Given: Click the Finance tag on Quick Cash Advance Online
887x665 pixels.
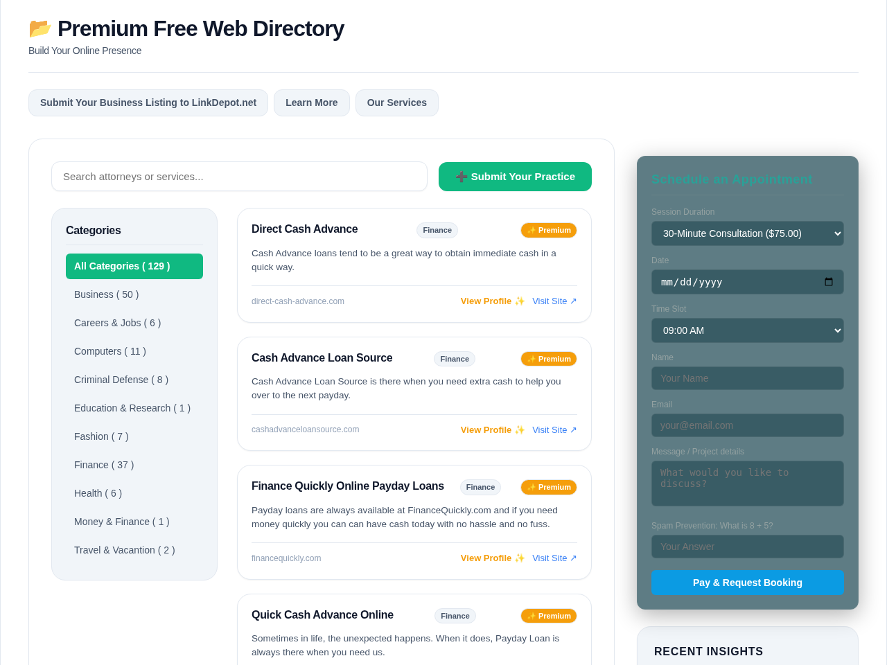Looking at the screenshot, I should (x=455, y=616).
